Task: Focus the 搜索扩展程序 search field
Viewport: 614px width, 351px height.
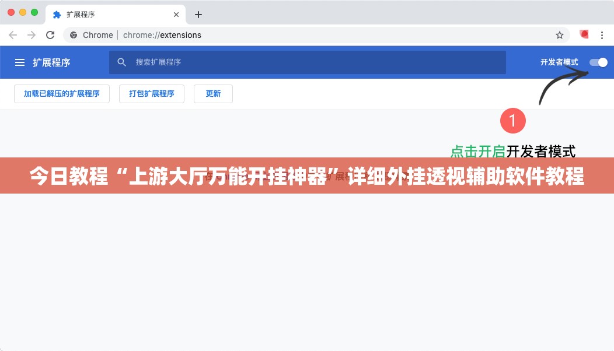Action: pyautogui.click(x=308, y=62)
